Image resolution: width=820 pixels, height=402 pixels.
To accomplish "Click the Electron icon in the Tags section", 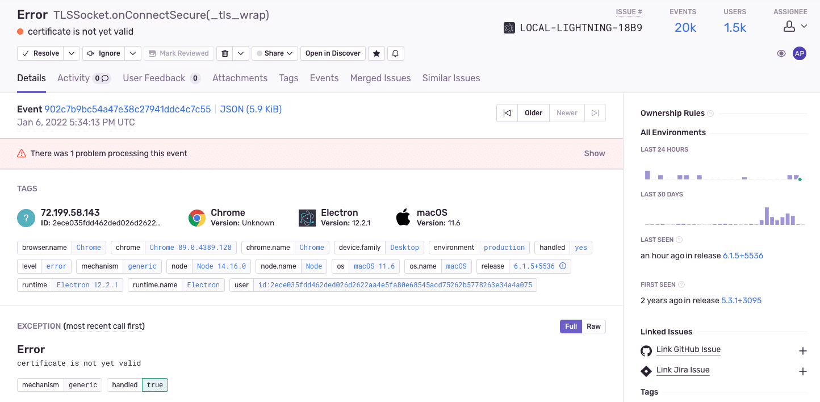I will tap(307, 217).
